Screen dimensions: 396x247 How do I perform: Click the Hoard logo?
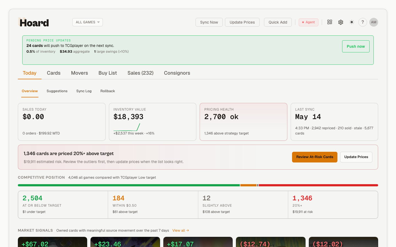pyautogui.click(x=34, y=23)
